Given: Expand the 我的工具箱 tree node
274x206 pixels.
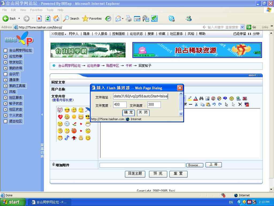Looking at the screenshot, I should 5,86.
